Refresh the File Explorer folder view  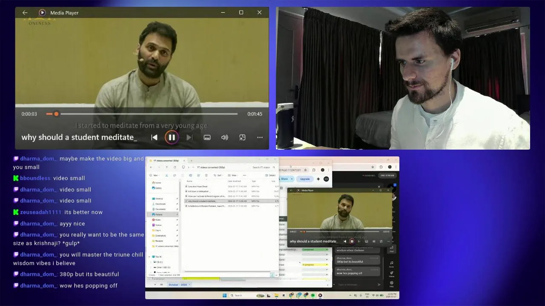pos(175,167)
